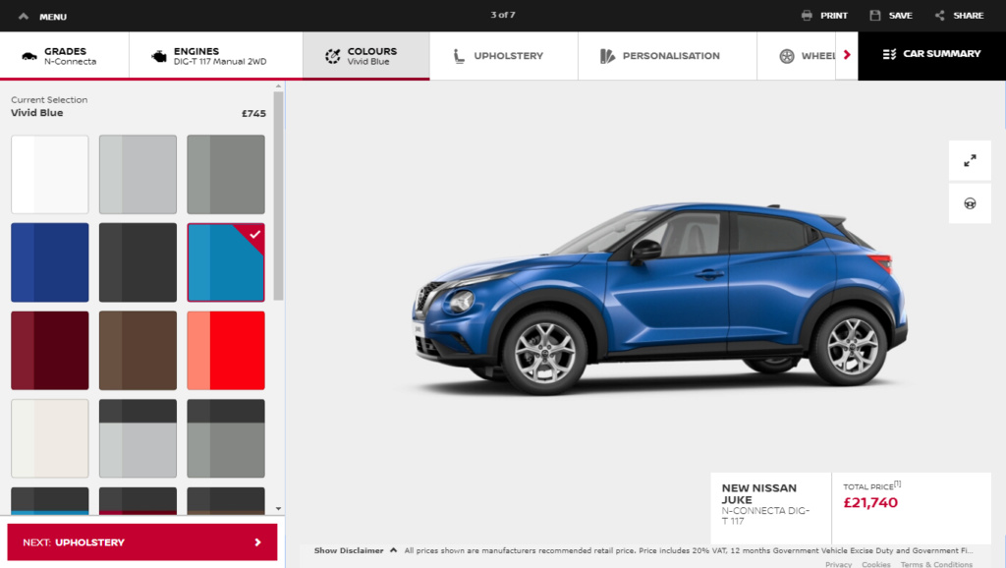Open the Wheels tab

(796, 56)
